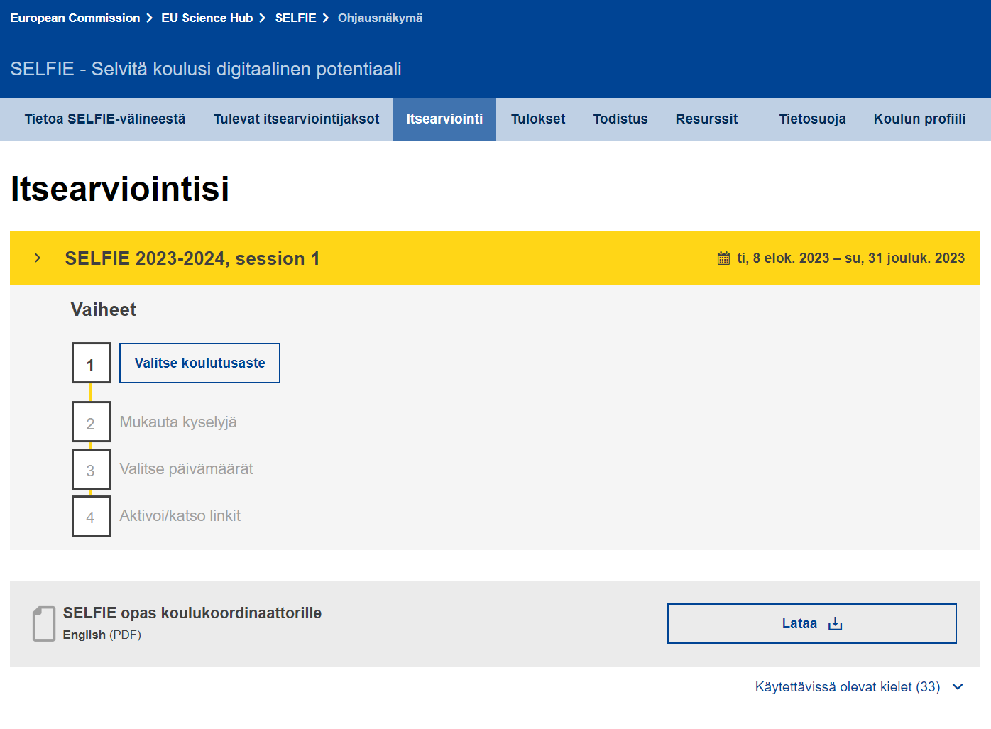Click the chevron after European Commission breadcrumb
991x729 pixels.
[x=150, y=18]
